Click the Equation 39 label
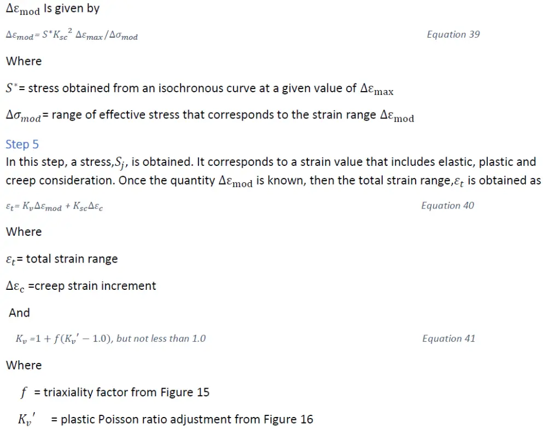The image size is (560, 435). click(453, 34)
